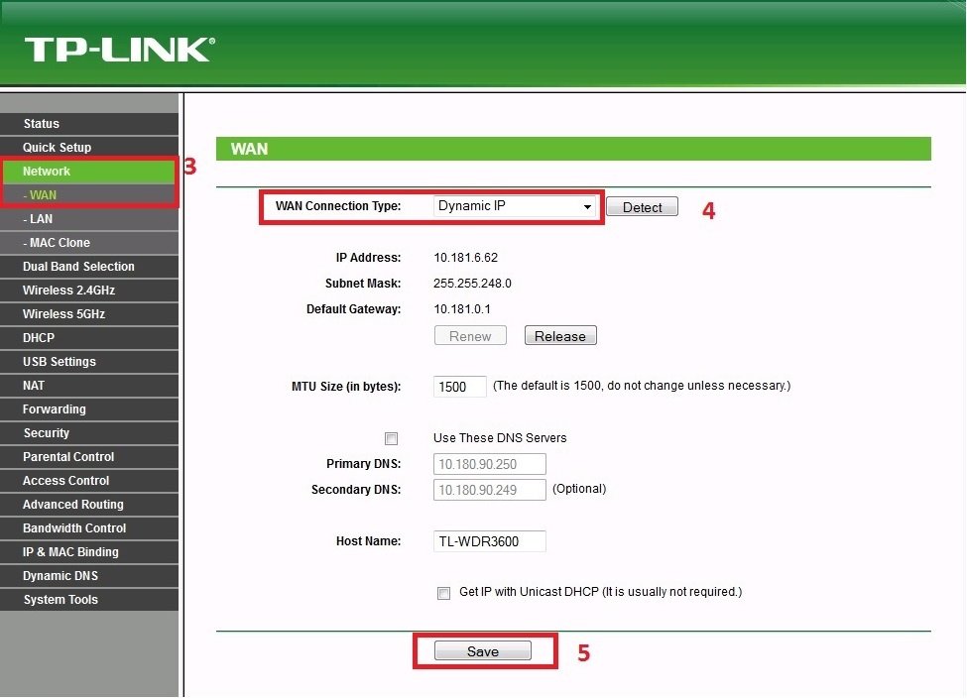Open Bandwidth Control settings
Viewport: 967px width, 699px height.
tap(74, 528)
